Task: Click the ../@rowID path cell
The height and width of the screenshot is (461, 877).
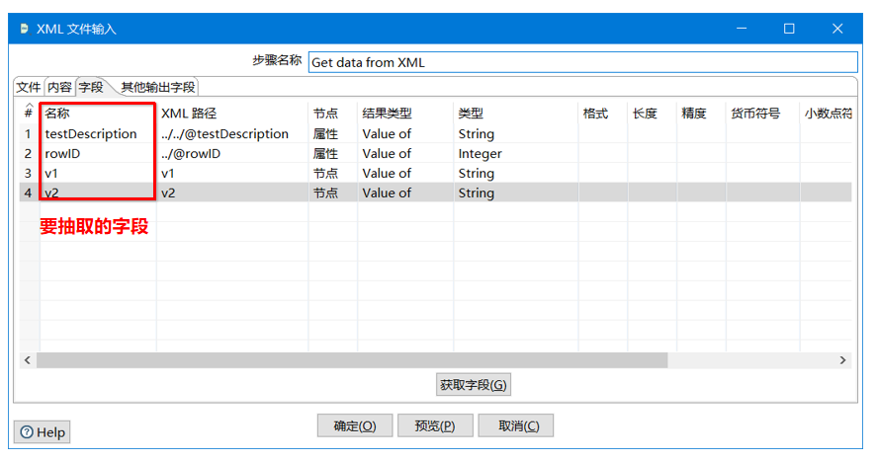Action: coord(232,153)
